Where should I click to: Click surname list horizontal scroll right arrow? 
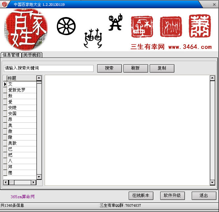(33, 182)
